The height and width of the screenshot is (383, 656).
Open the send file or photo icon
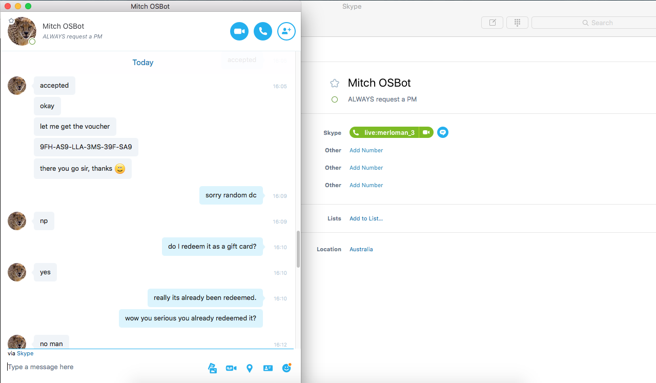[212, 368]
